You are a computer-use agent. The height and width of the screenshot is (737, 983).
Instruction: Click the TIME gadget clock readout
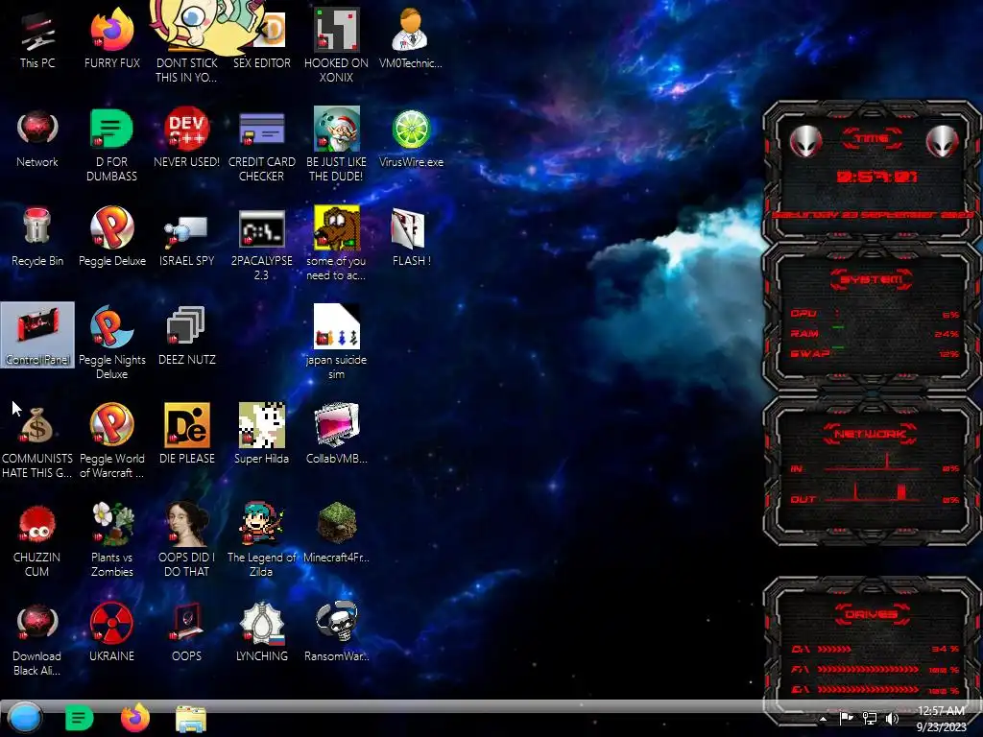(876, 177)
